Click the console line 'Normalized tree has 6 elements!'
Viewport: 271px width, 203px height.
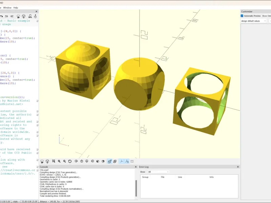pyautogui.click(x=54, y=191)
